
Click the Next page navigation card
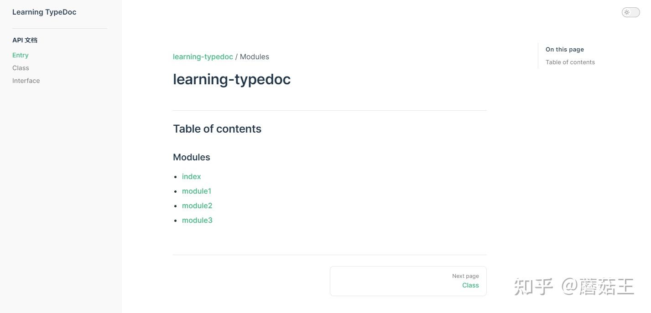tap(408, 281)
